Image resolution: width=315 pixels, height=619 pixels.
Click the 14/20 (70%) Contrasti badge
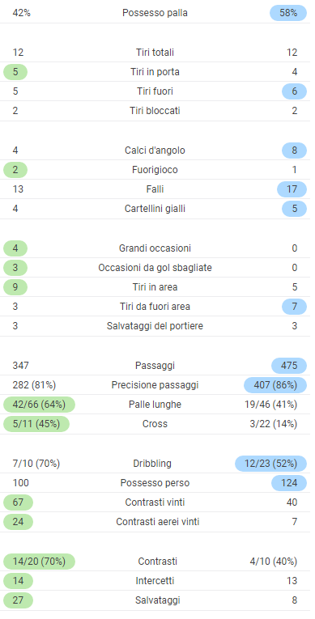pyautogui.click(x=39, y=562)
